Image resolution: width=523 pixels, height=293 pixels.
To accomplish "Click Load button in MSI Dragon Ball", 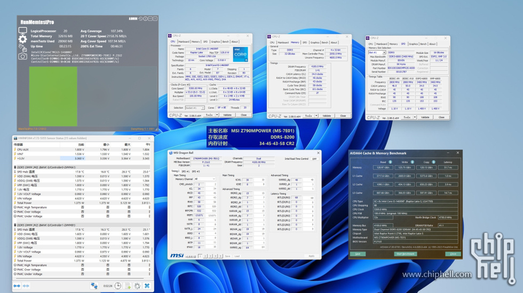I will click(237, 256).
